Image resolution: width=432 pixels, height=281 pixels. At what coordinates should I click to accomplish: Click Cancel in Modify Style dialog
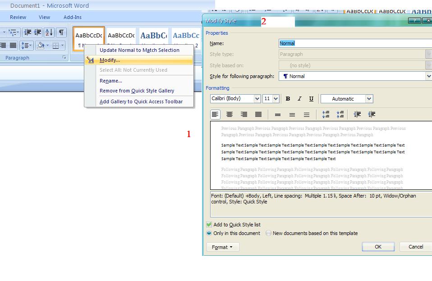(x=415, y=247)
